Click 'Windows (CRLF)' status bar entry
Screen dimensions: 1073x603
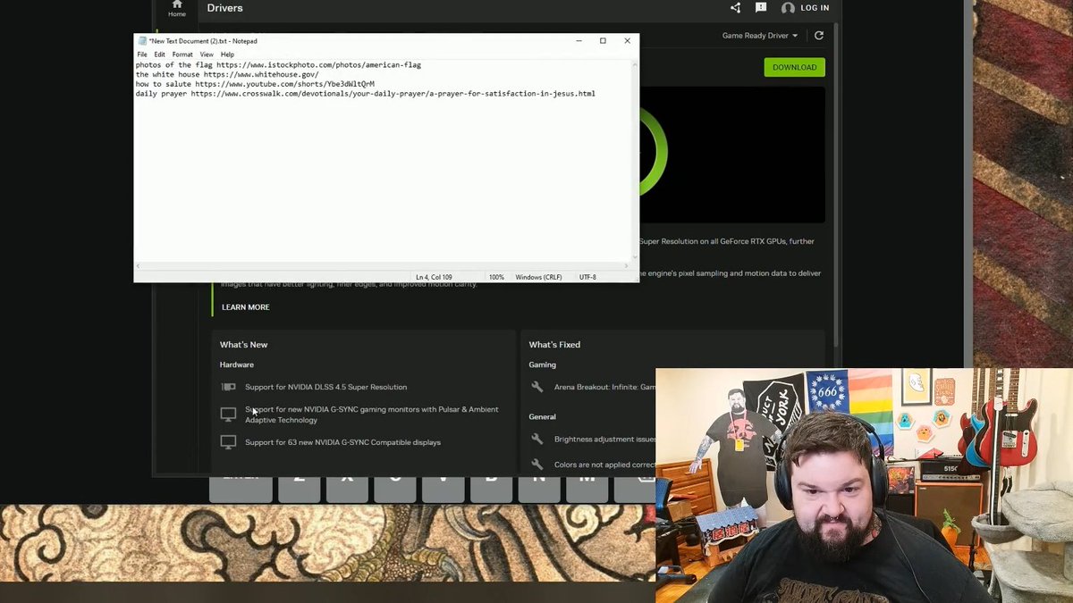538,277
